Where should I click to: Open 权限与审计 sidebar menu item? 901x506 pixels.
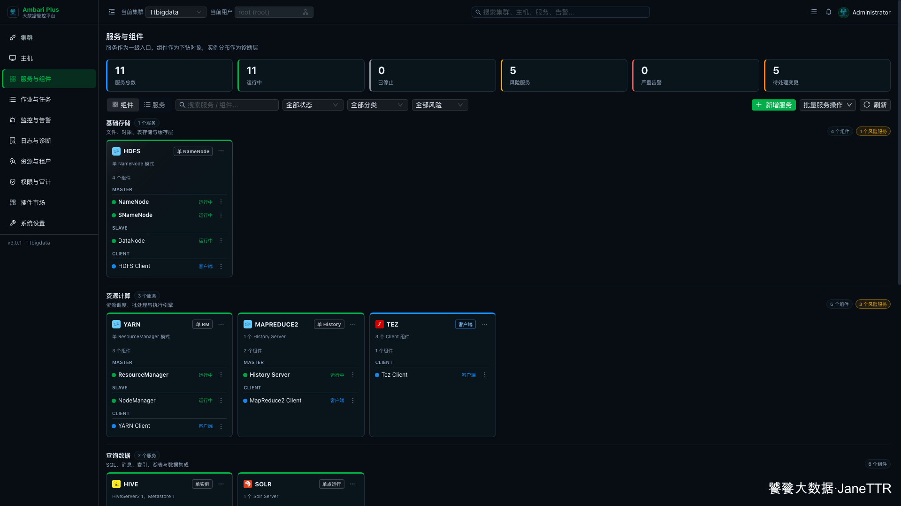(x=49, y=182)
